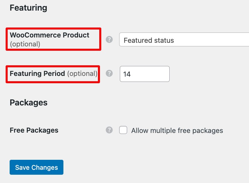Viewport: 249px width, 183px height.
Task: Open the Featured status dropdown
Action: pos(184,39)
